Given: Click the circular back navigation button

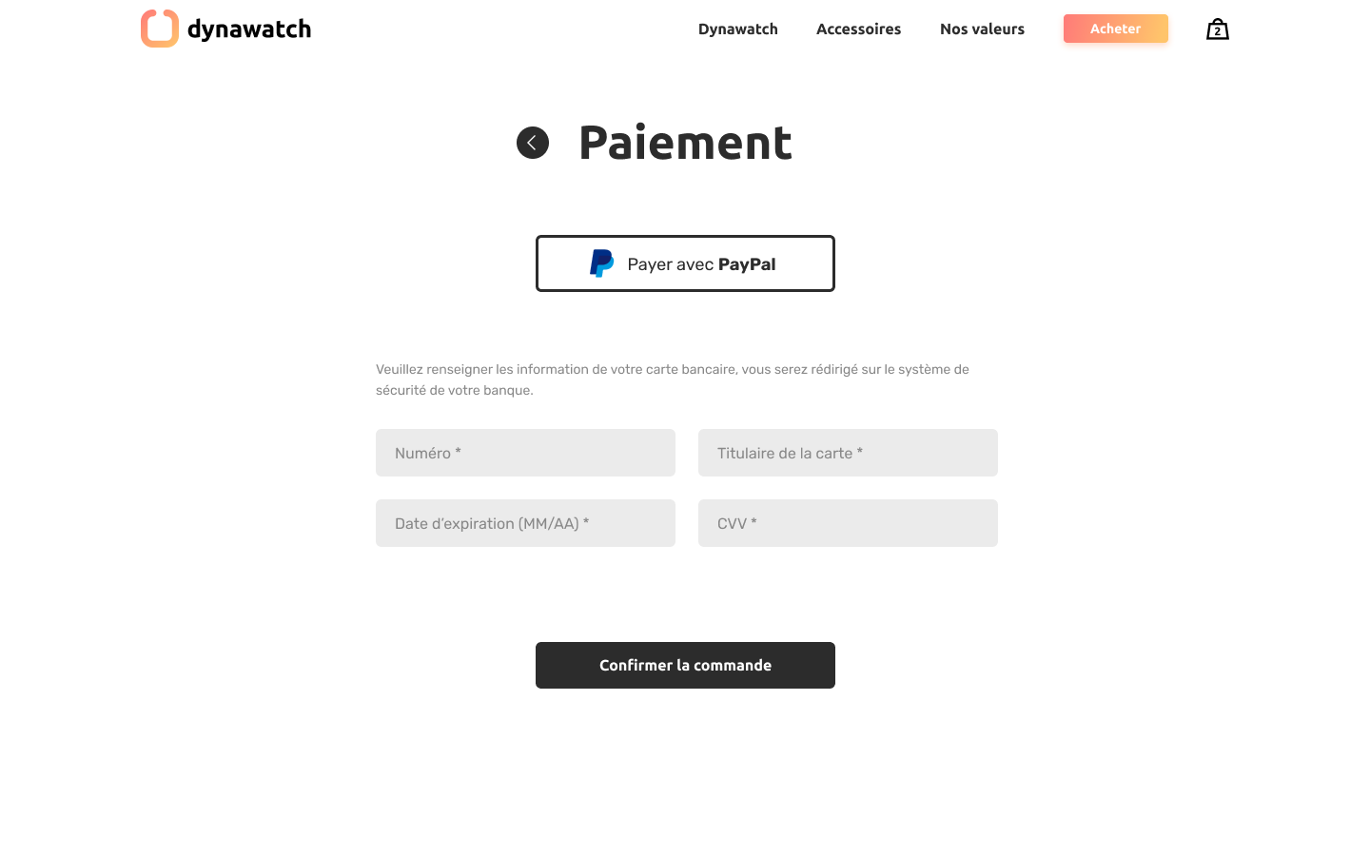Looking at the screenshot, I should coord(533,142).
